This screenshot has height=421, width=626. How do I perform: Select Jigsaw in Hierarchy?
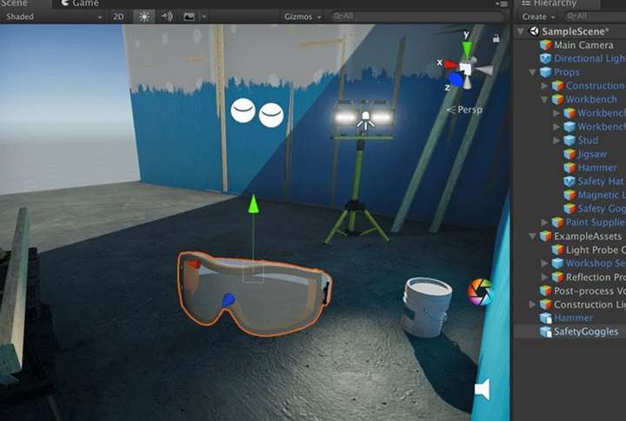(x=592, y=154)
